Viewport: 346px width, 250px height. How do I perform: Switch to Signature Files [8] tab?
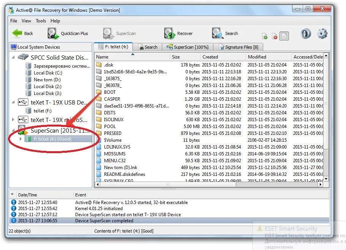[x=239, y=47]
